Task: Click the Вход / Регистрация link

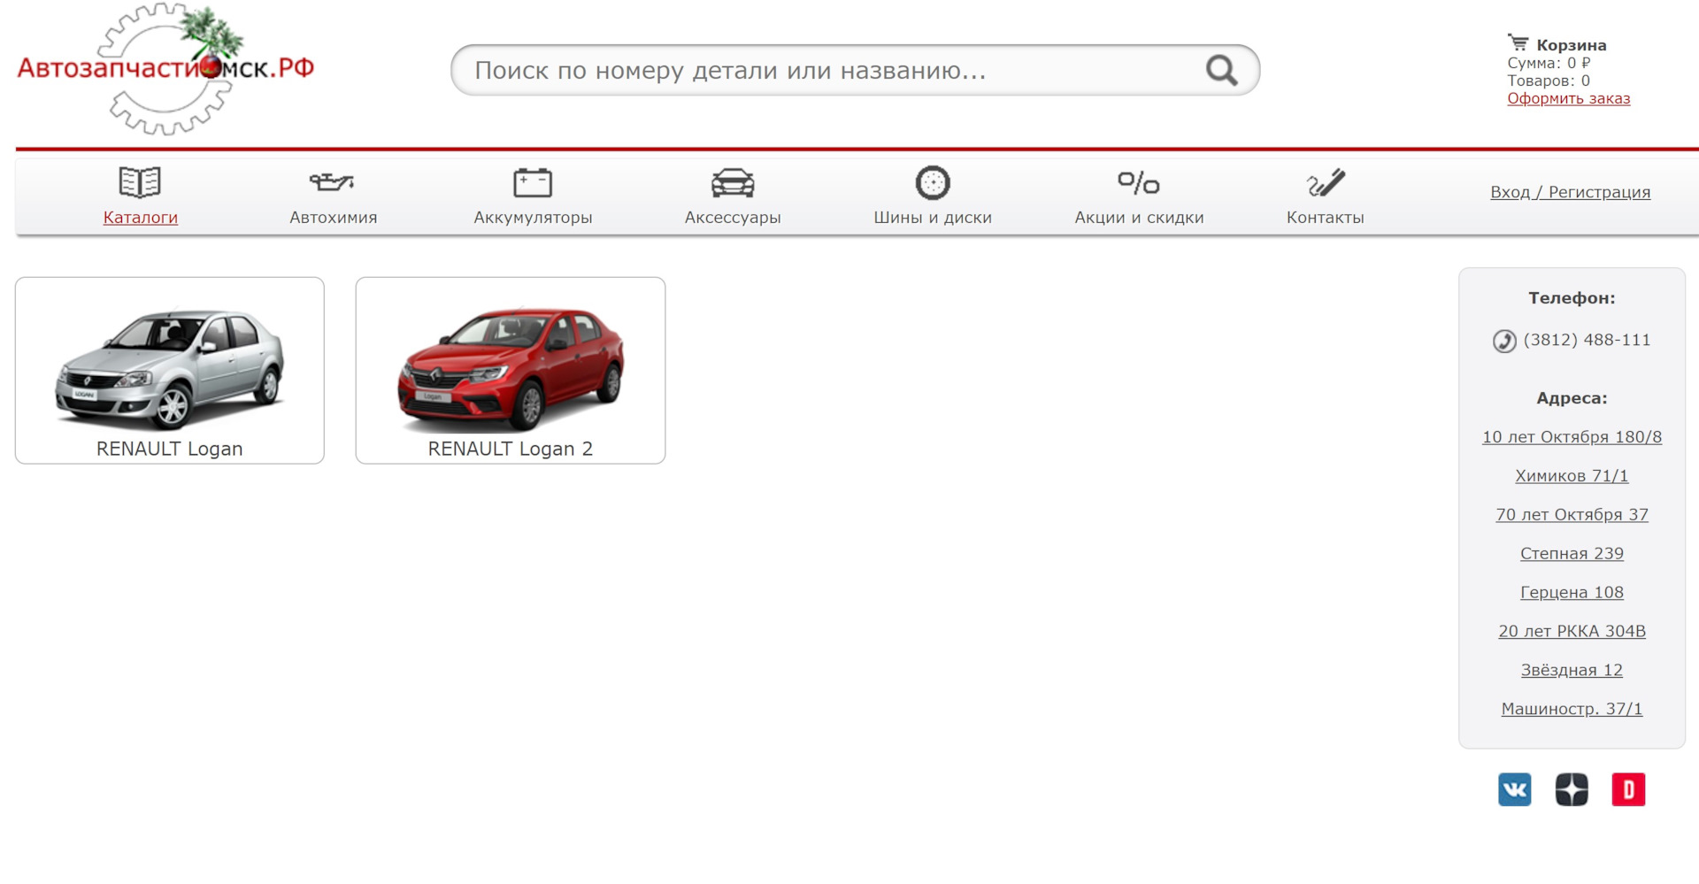Action: pyautogui.click(x=1570, y=192)
